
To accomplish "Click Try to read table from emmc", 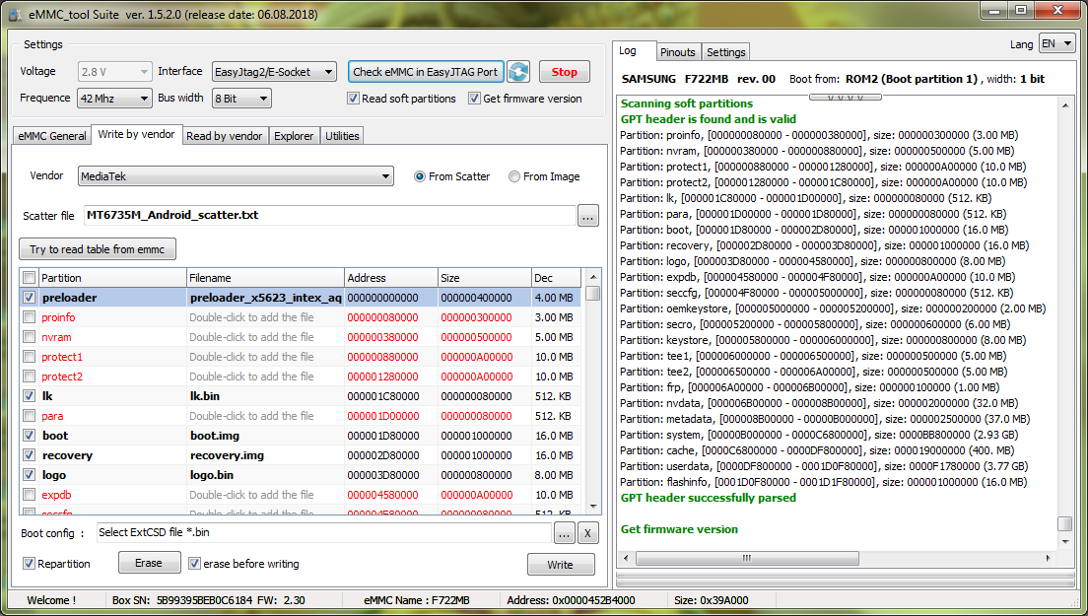I will click(x=98, y=249).
